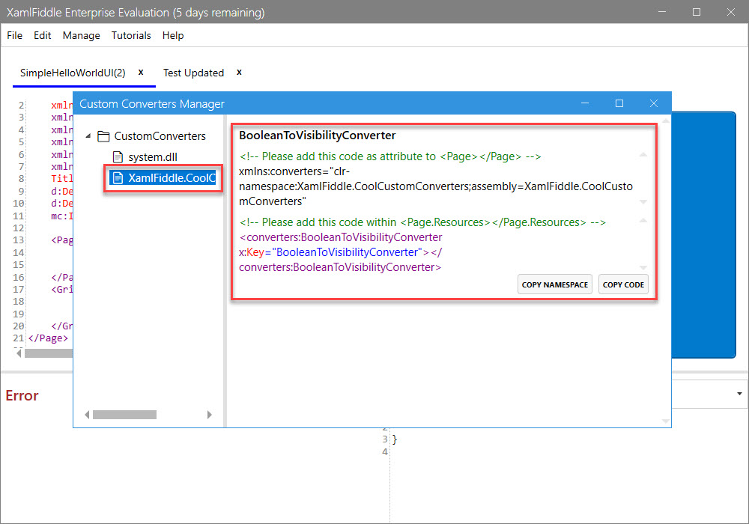This screenshot has width=749, height=524.
Task: Switch to the SimpleHelloWorldUI(2) tab
Action: click(x=73, y=73)
